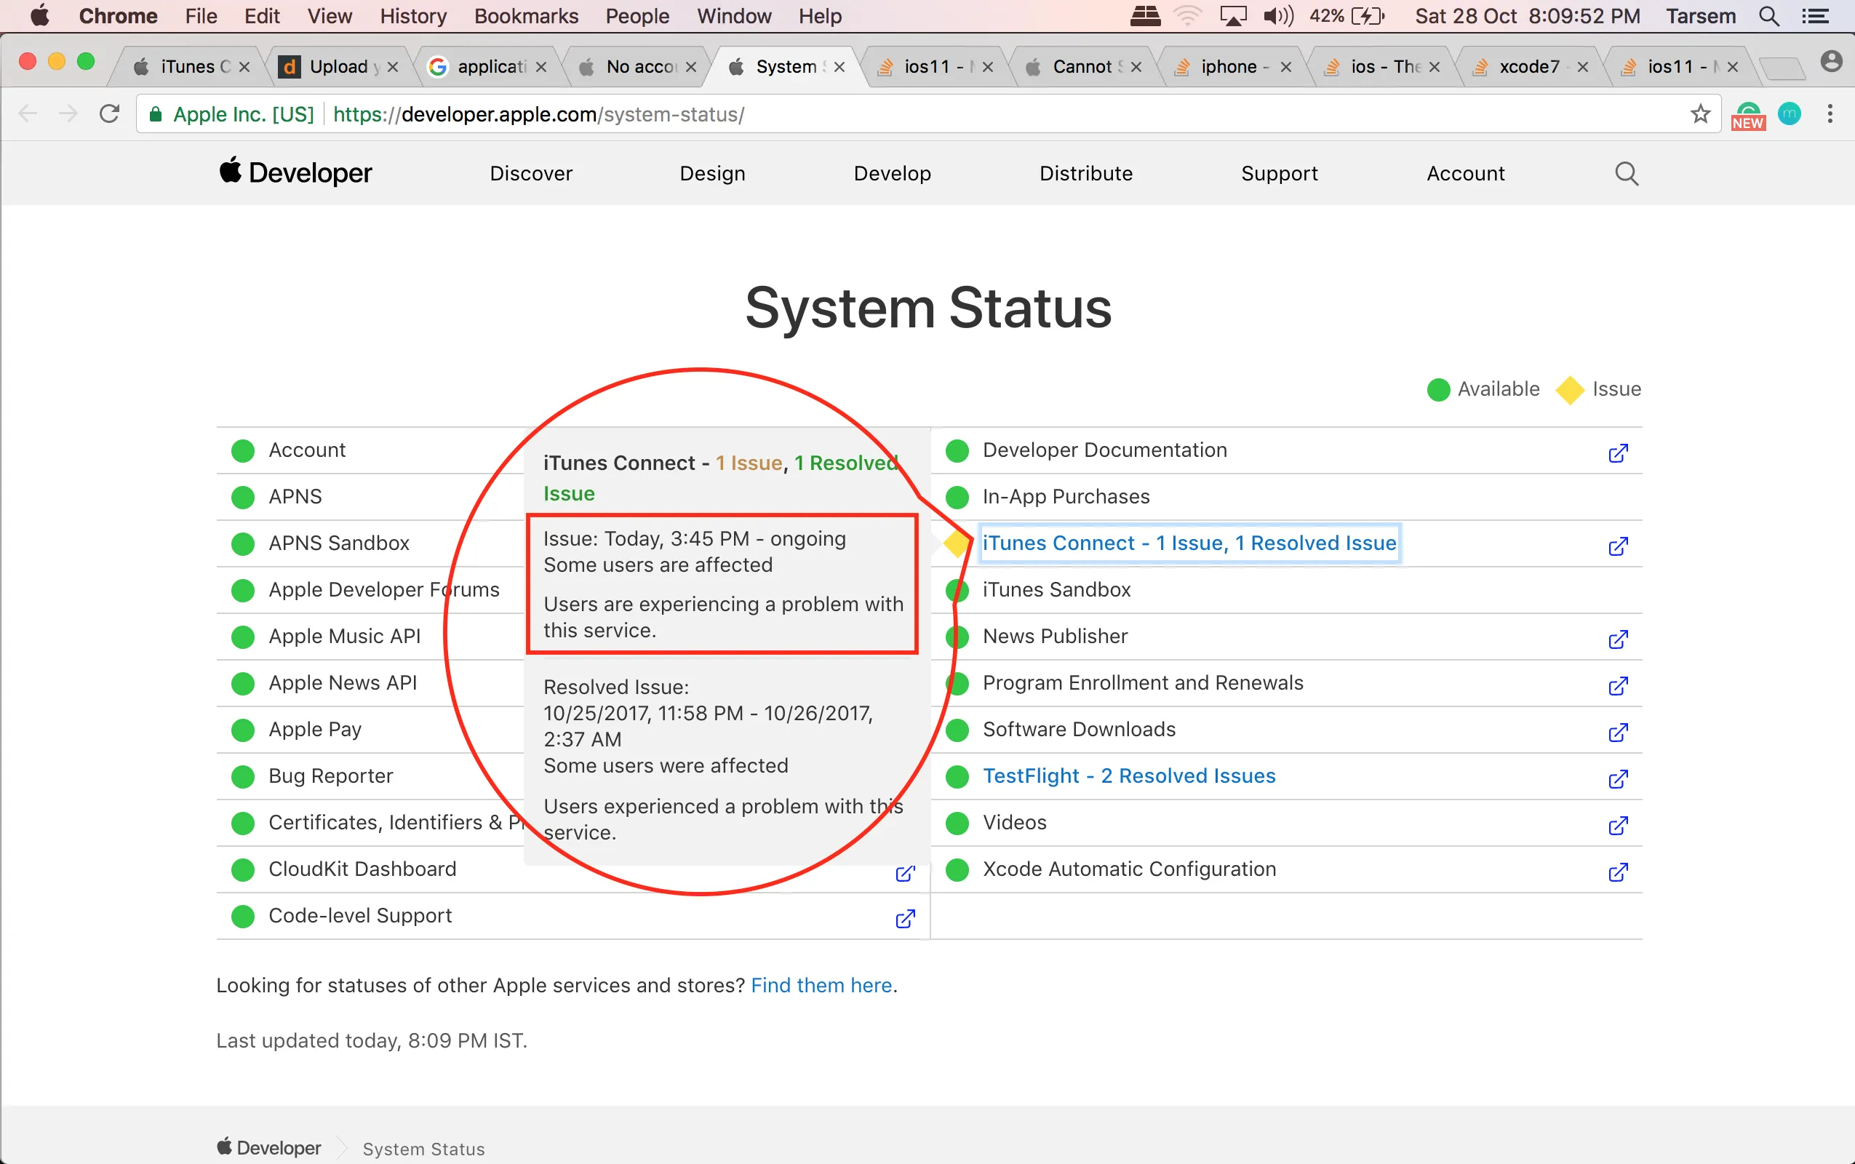Bookmark page with the star icon

(1700, 115)
